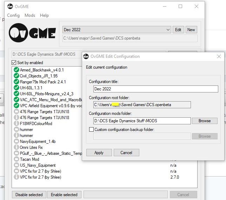The width and height of the screenshot is (226, 200).
Task: Open the Config menu
Action: pos(13,15)
